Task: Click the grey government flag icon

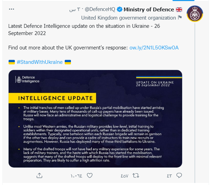Action: (x=180, y=18)
